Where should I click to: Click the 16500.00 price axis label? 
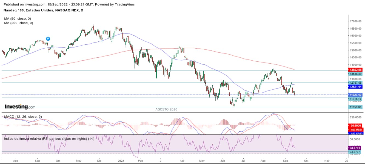(355, 29)
